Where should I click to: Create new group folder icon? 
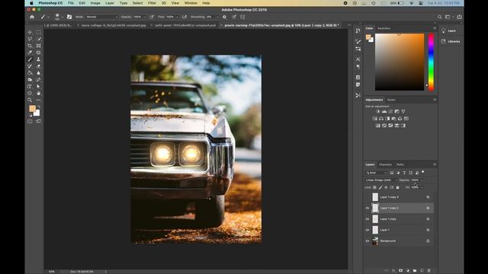(415, 271)
